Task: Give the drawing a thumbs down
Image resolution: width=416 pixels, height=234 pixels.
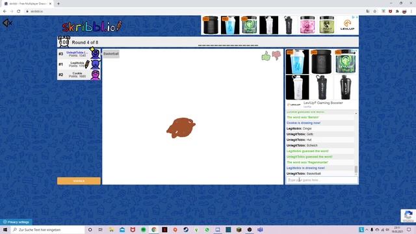Action: click(276, 55)
